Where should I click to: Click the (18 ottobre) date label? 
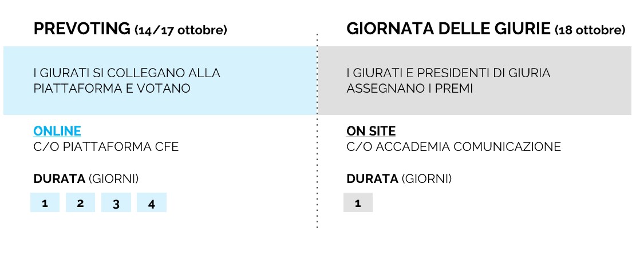click(x=590, y=30)
